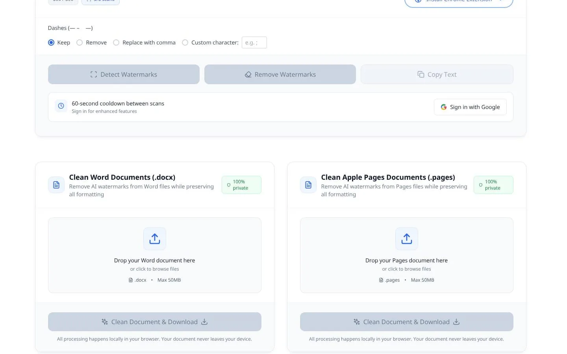
Task: Sign in with Google
Action: (x=470, y=107)
